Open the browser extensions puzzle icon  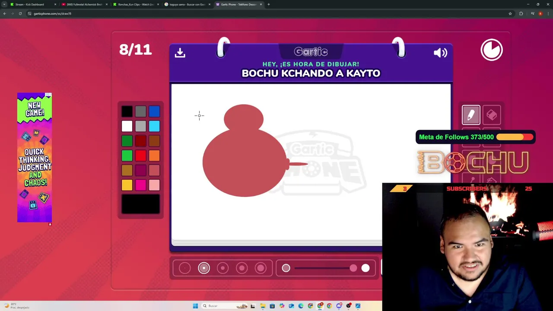pos(521,13)
